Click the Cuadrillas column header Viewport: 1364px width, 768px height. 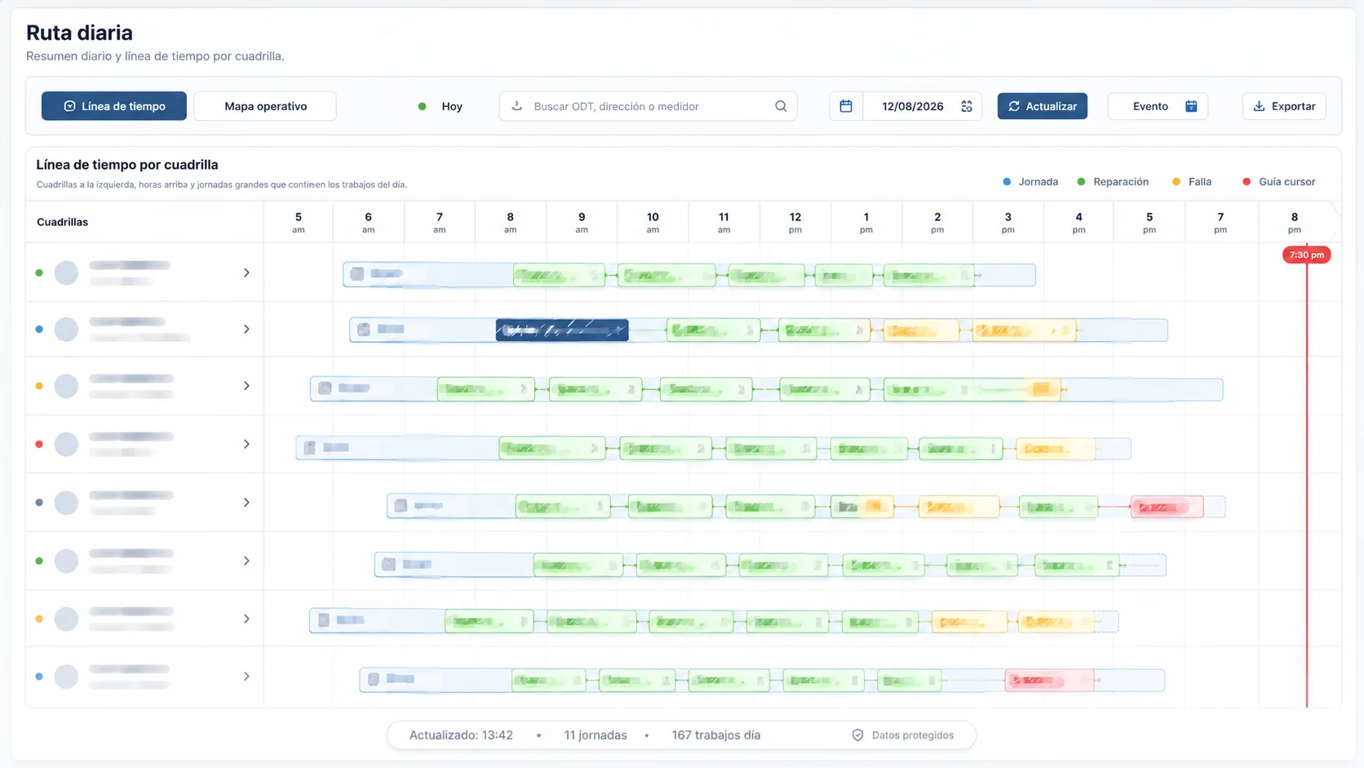pos(62,222)
